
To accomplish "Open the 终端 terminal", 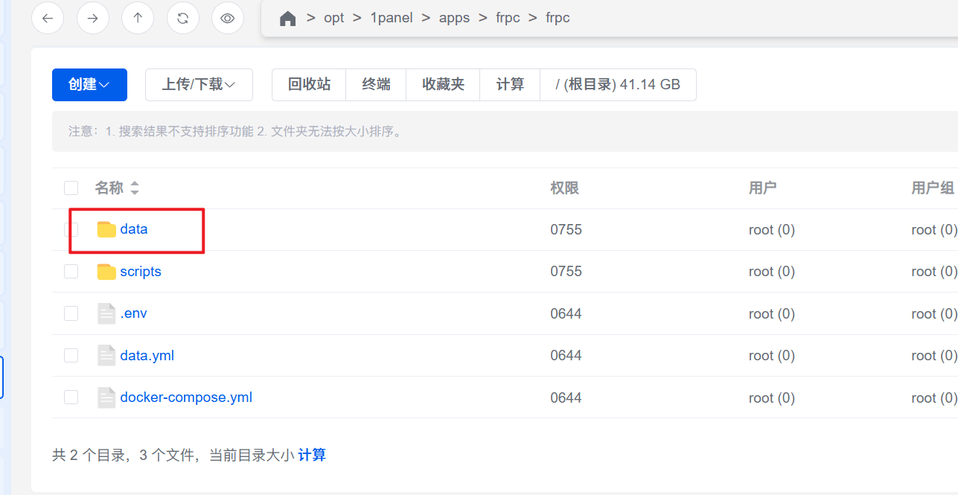I will point(376,85).
